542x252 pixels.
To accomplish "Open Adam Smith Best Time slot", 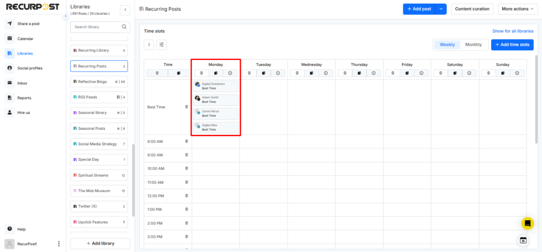I will click(216, 100).
